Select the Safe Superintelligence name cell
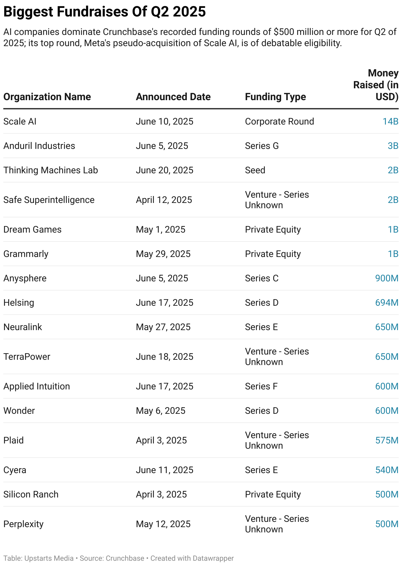 (x=49, y=200)
